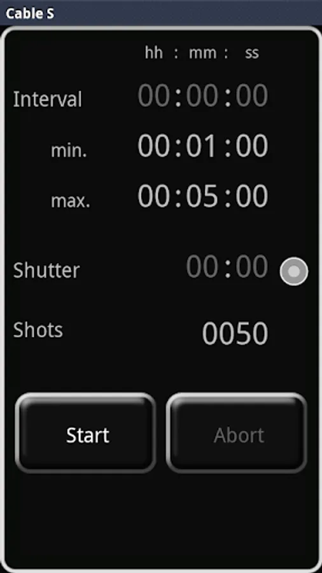Tap the max. label
Viewport: 322px width, 573px height.
[70, 201]
